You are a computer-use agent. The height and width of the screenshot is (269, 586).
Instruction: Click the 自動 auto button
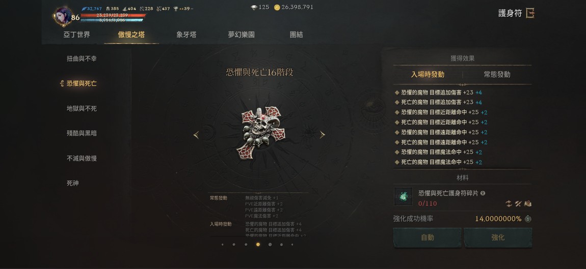coord(427,237)
